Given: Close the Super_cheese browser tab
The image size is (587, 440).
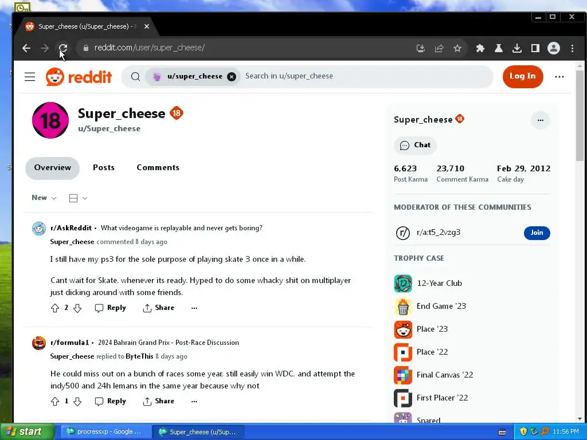Looking at the screenshot, I should [x=147, y=26].
